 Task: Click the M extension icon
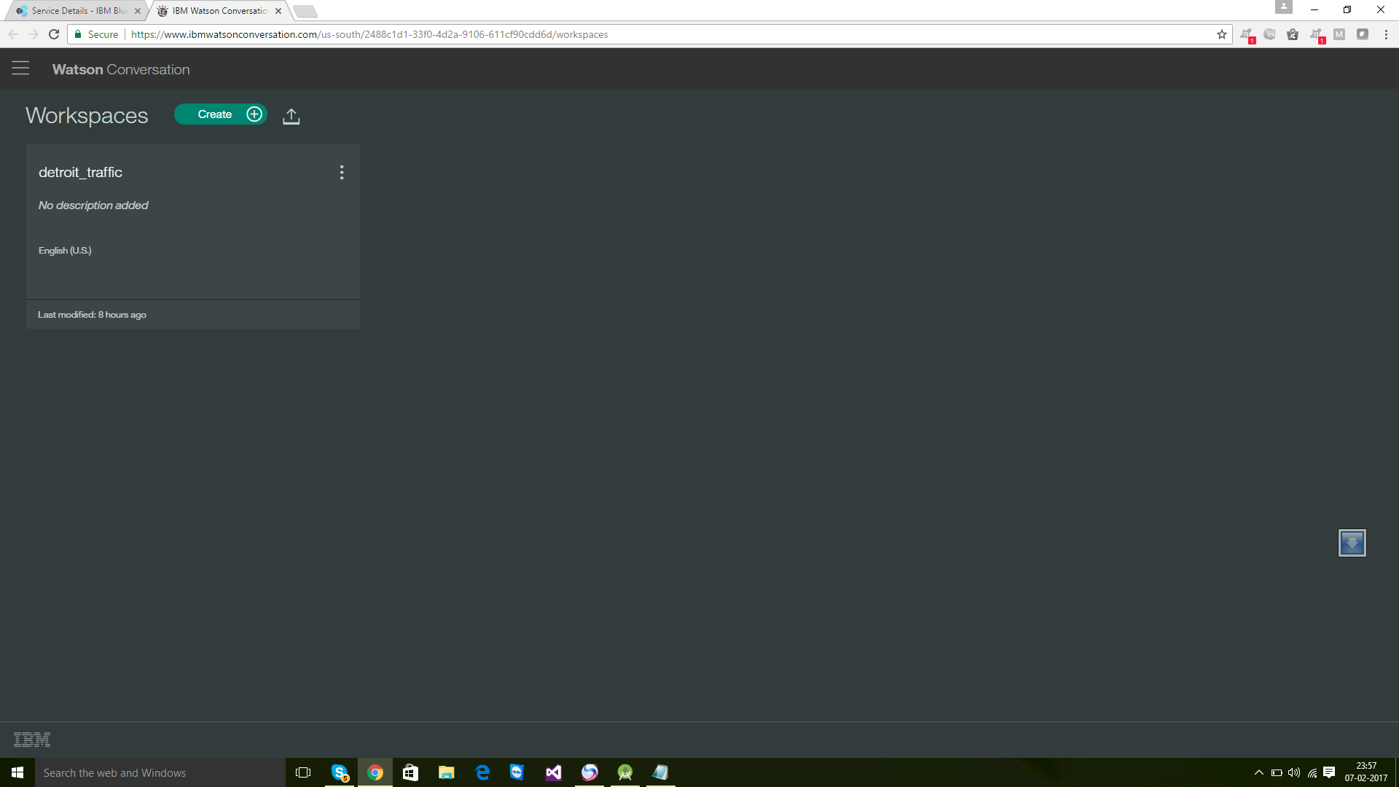(x=1339, y=34)
